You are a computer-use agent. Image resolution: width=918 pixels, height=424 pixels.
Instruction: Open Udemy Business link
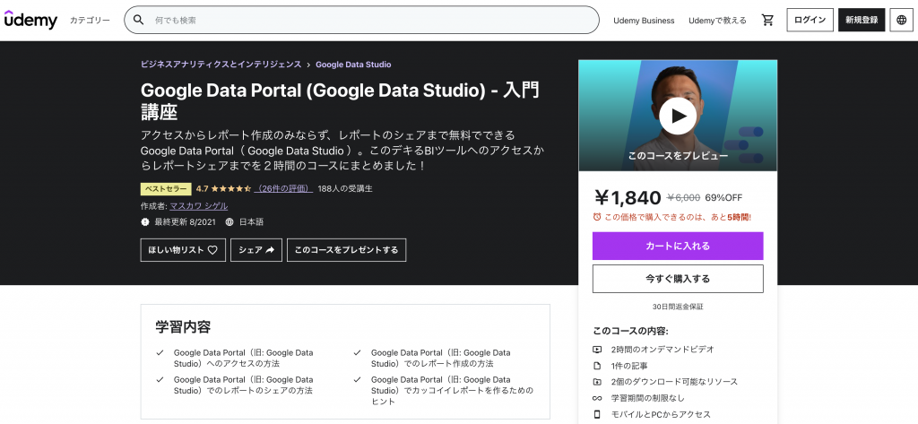(644, 20)
